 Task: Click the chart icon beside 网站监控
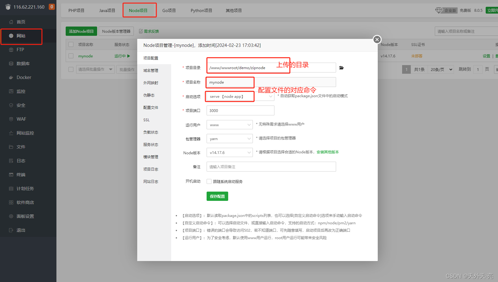11,133
